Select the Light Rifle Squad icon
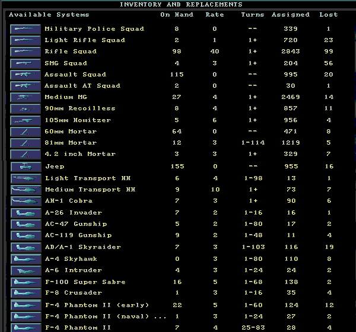This screenshot has height=332, width=356. click(x=26, y=41)
